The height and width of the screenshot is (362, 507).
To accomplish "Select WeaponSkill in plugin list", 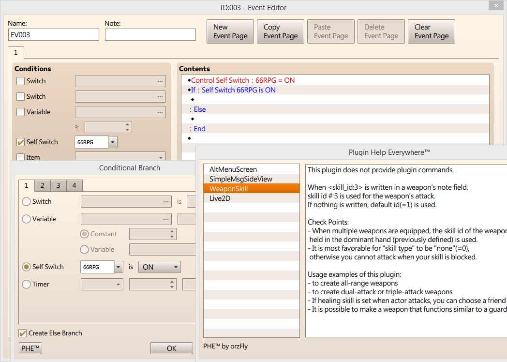I will [252, 189].
